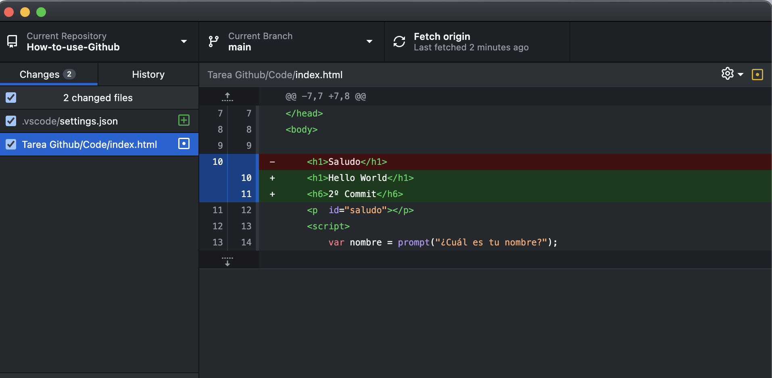
Task: Click the removed Saludo line in diff
Action: coord(347,162)
